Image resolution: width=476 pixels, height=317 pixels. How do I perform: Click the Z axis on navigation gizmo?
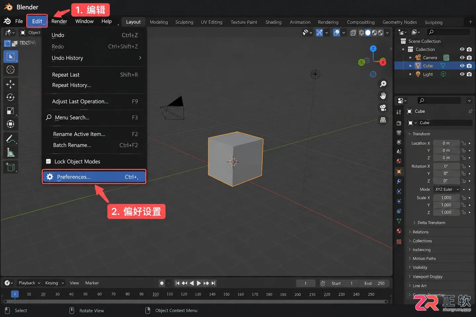click(x=373, y=49)
